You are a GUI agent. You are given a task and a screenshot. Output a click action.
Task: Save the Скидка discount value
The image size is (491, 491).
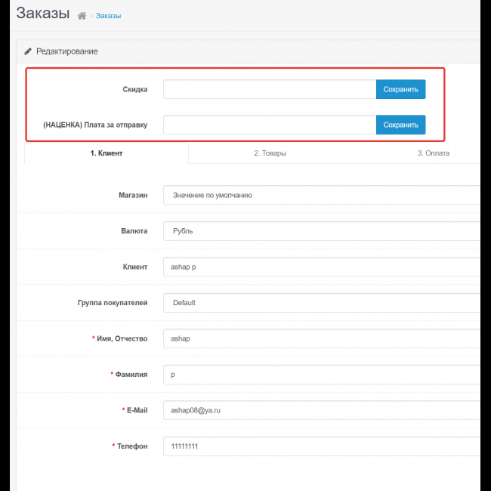click(x=400, y=89)
